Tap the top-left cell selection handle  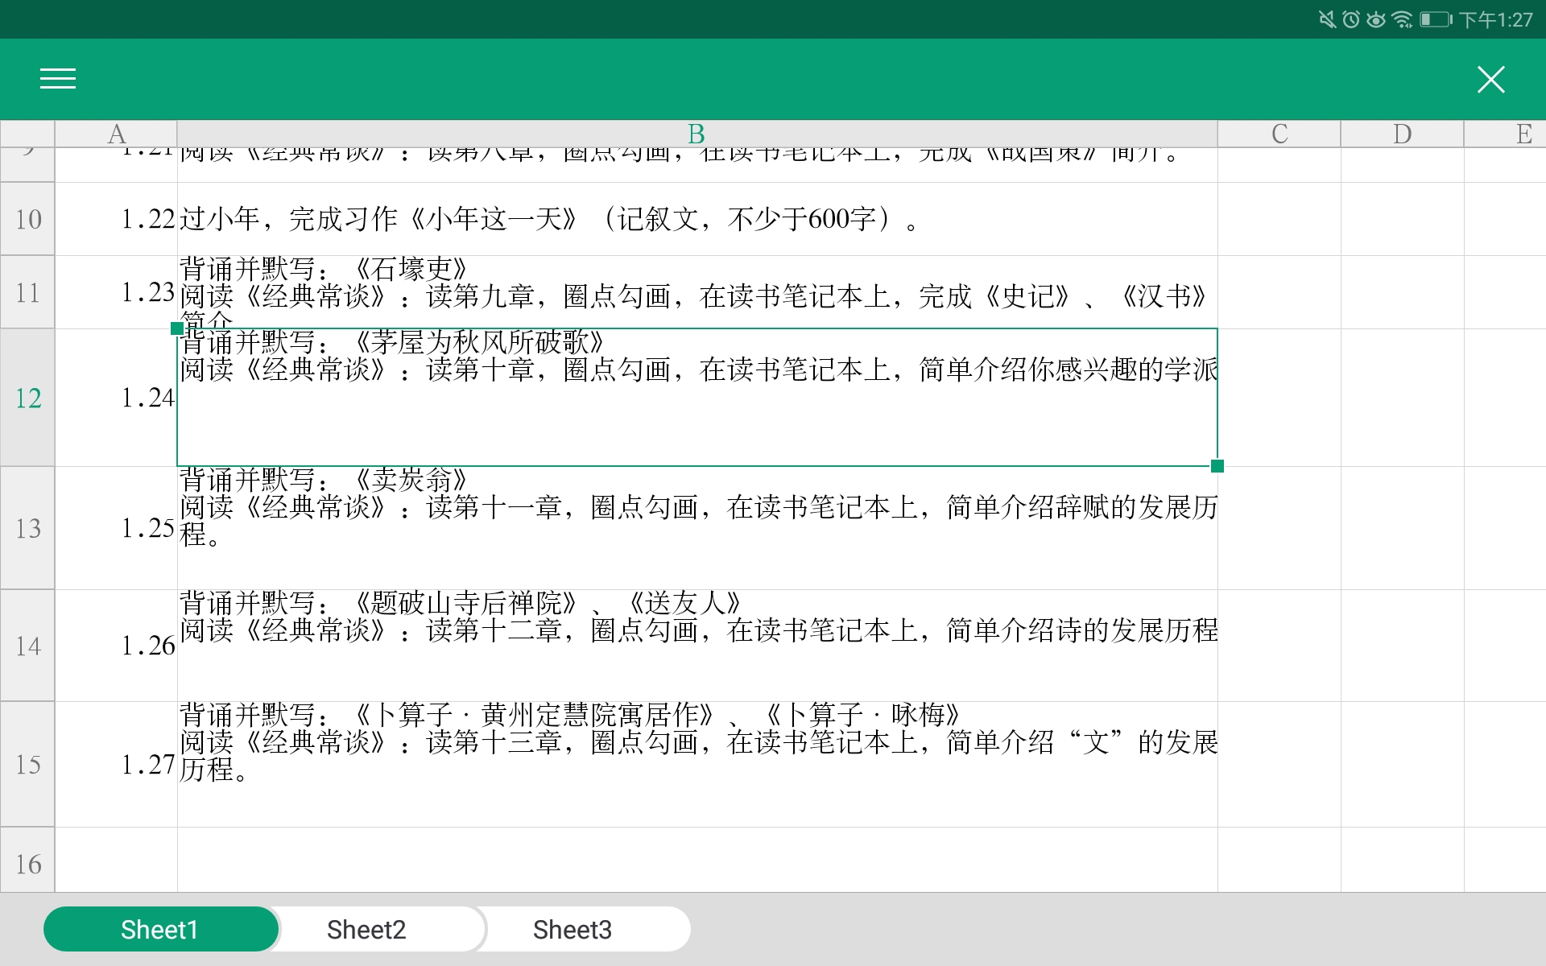pos(177,327)
